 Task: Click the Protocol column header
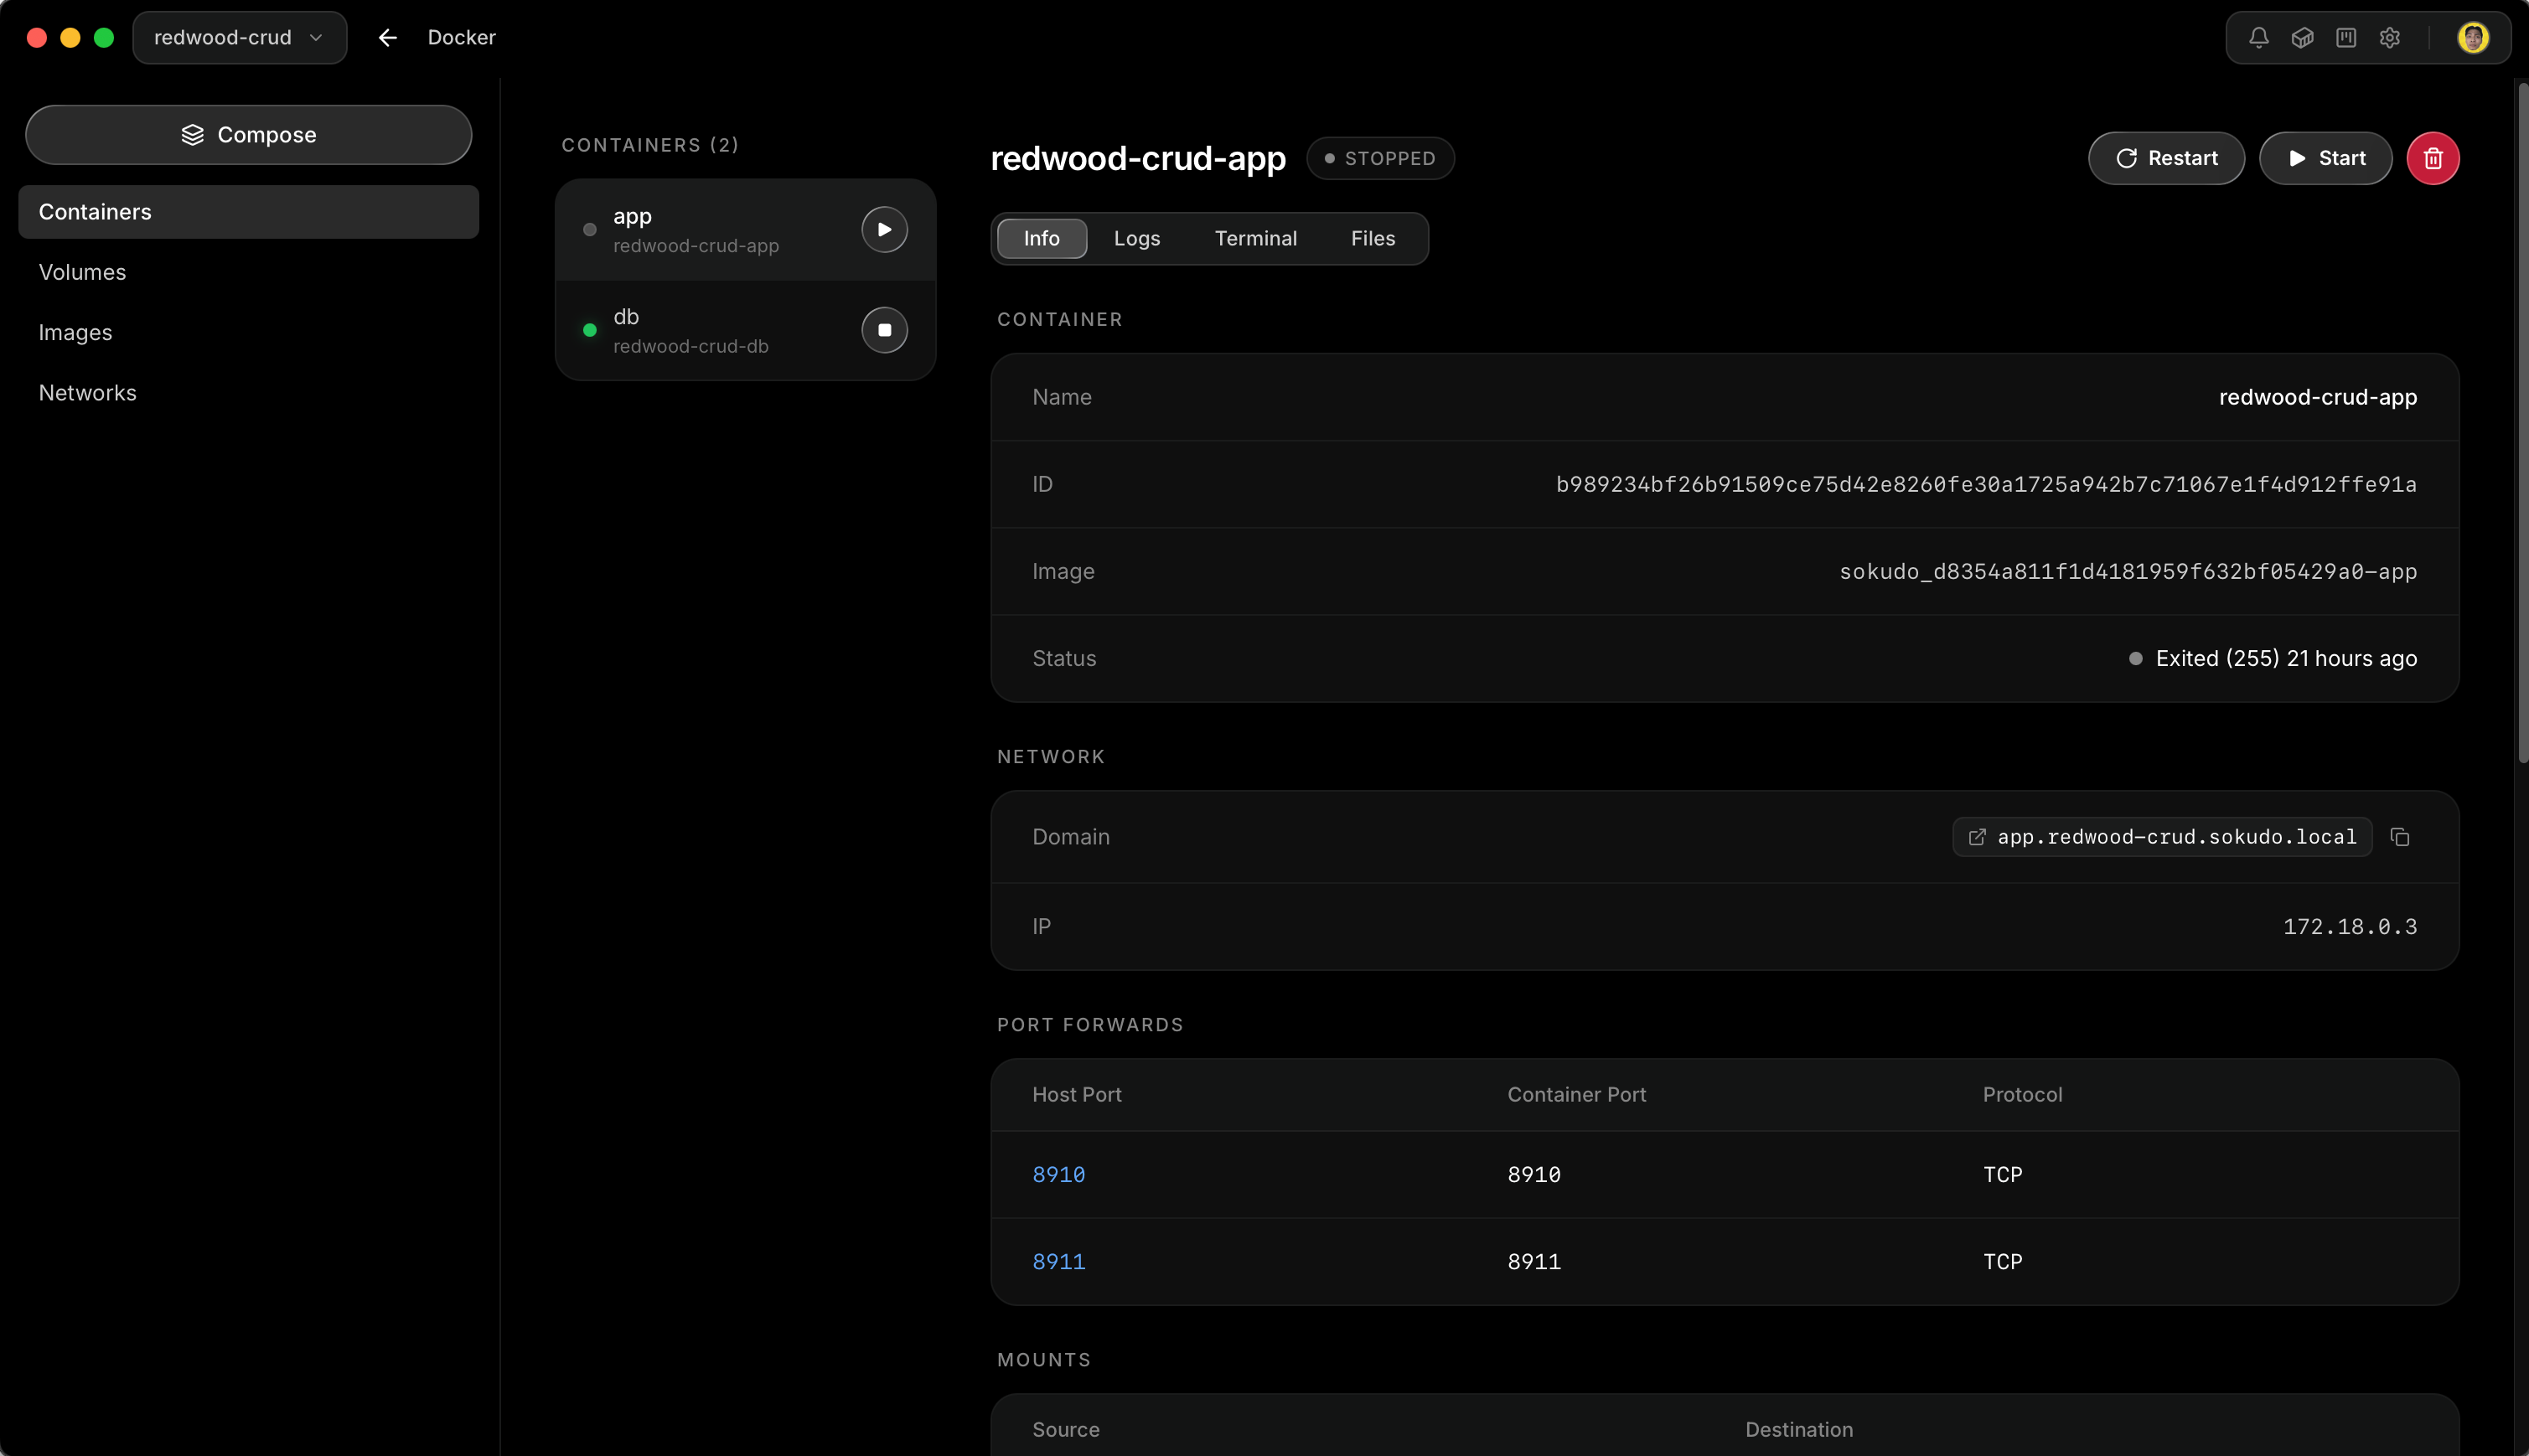tap(2022, 1095)
